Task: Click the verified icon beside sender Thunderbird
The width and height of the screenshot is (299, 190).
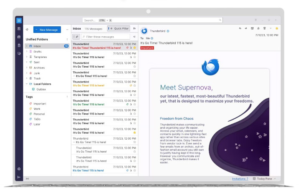Action: (168, 31)
